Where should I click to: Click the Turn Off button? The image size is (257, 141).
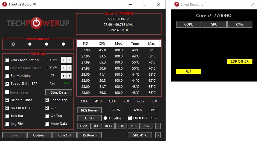click(x=64, y=135)
